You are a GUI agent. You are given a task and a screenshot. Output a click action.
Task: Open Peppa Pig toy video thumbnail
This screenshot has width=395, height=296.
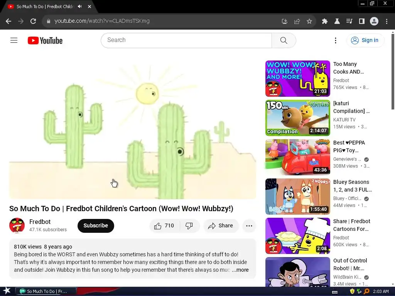tap(297, 157)
